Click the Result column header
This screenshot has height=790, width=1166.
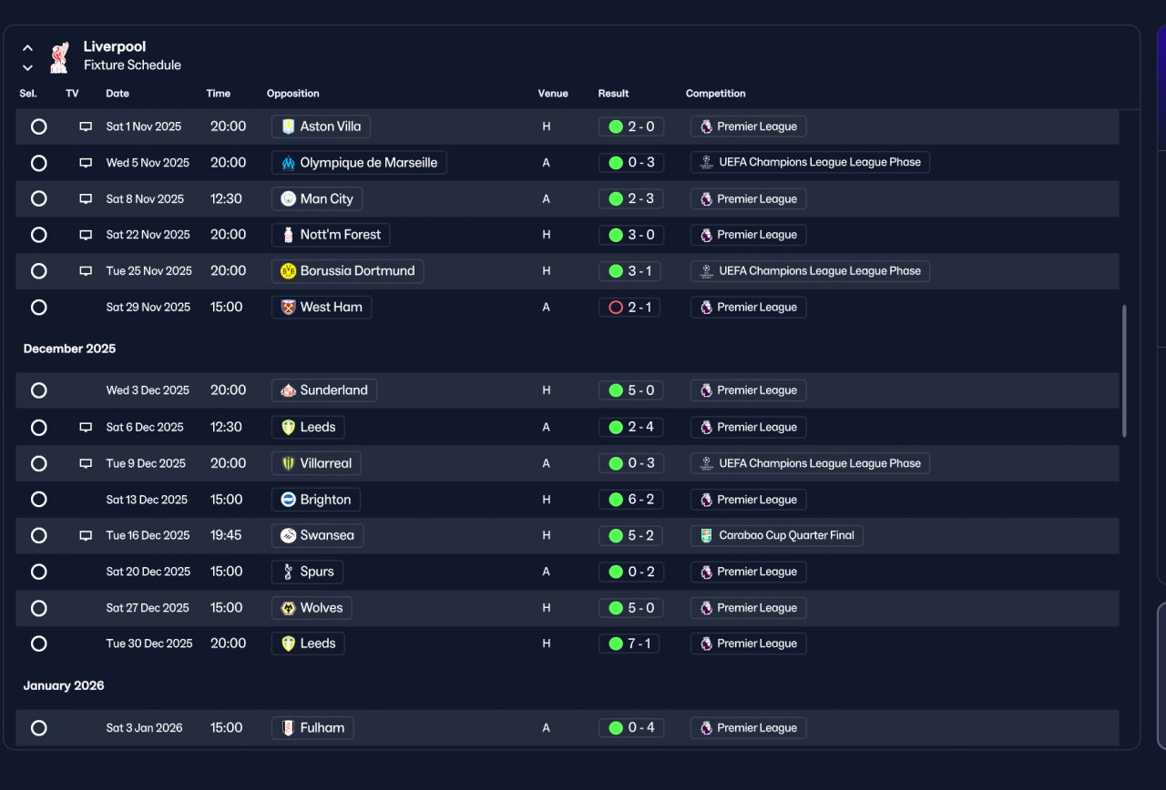[x=613, y=94]
